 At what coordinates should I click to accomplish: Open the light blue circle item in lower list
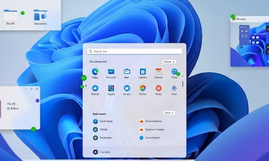95,121
